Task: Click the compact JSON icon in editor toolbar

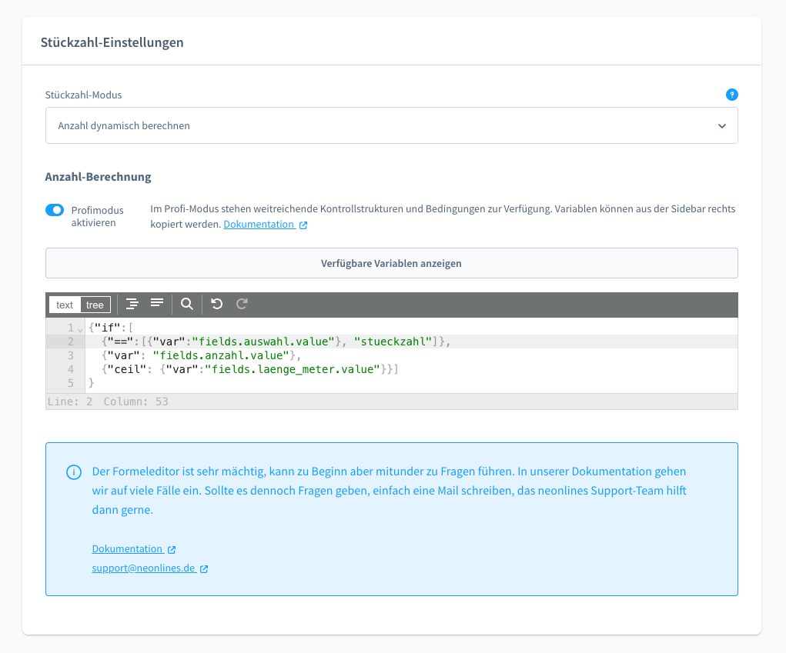Action: pyautogui.click(x=157, y=305)
